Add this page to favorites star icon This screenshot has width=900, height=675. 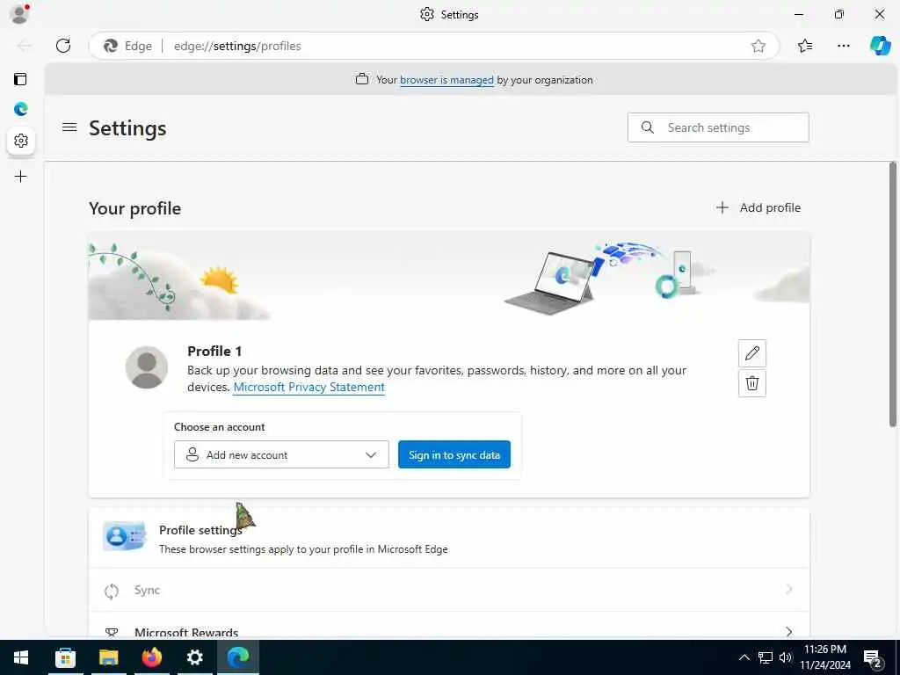[x=758, y=46]
